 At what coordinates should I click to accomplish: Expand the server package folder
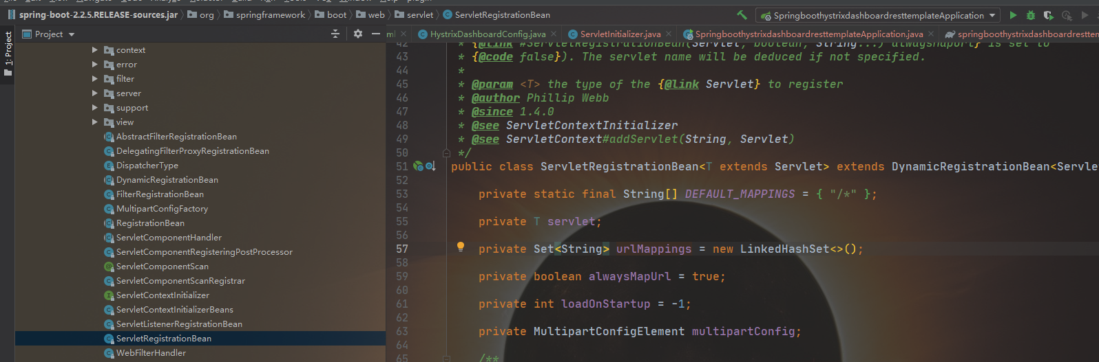95,93
